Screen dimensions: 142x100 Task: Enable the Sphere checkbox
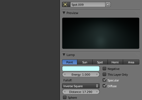tap(65, 97)
